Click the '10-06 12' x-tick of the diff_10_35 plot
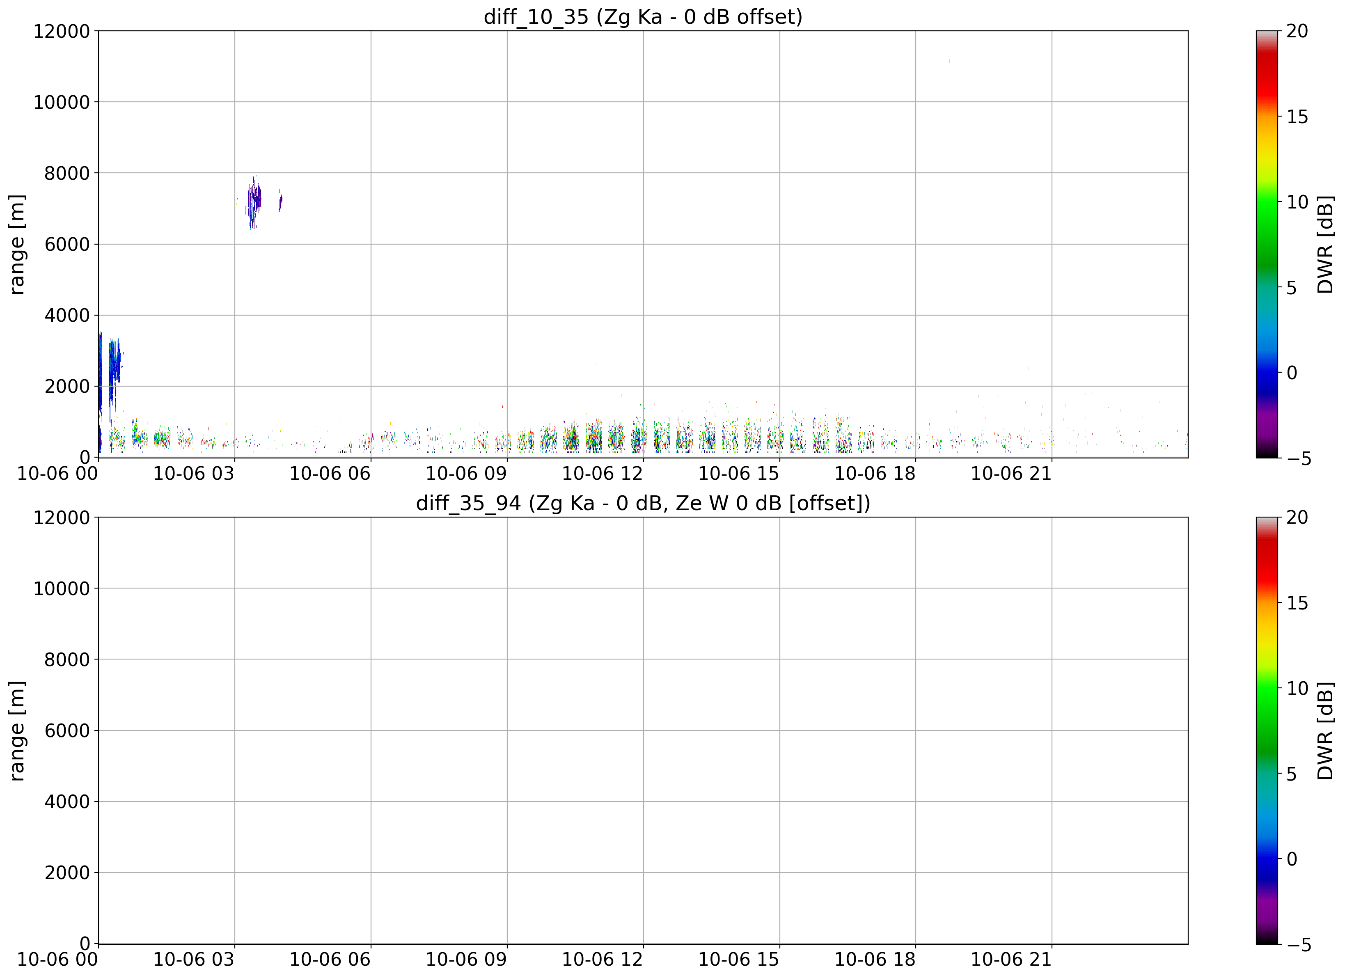Viewport: 1345px width, 978px height. 603,473
